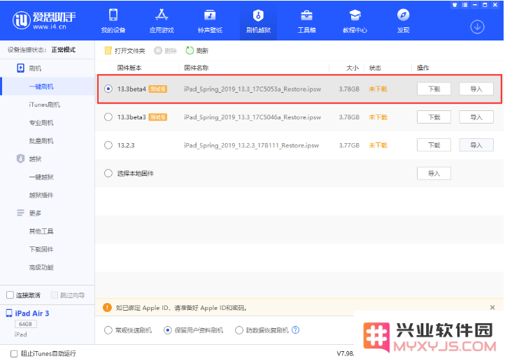Open 我的设备 device tab

[x=113, y=20]
